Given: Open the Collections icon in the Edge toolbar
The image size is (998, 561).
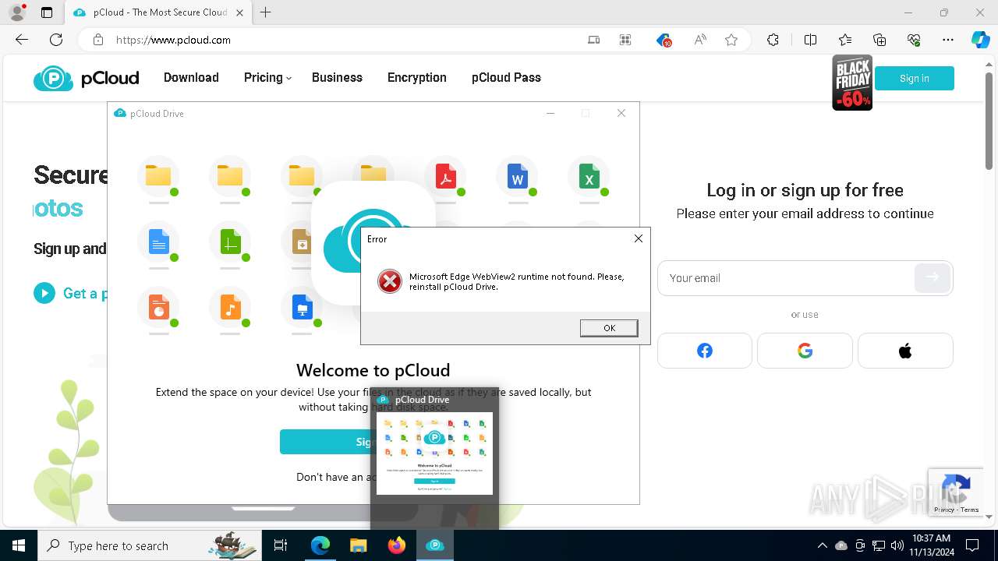Looking at the screenshot, I should (879, 40).
